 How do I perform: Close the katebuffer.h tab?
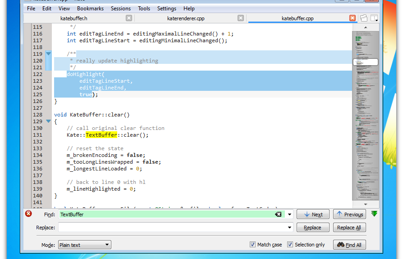tap(129, 18)
